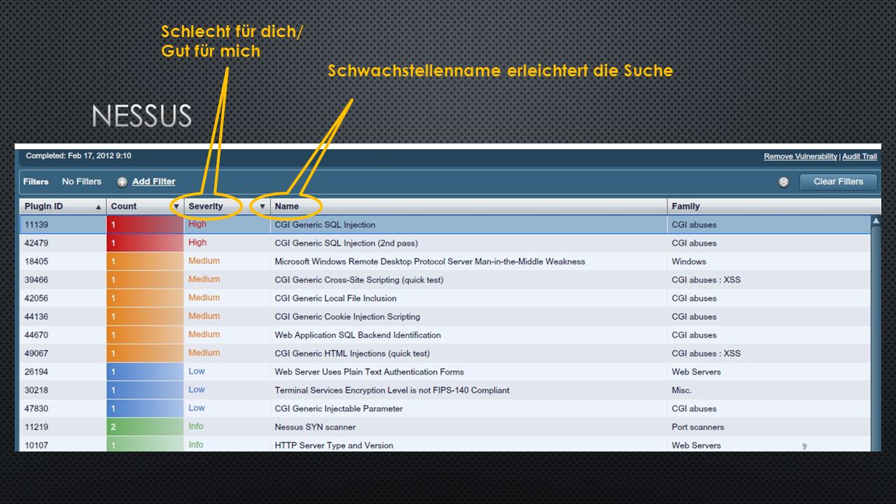Select plugin ID 44136 cell
This screenshot has height=504, width=896.
(x=63, y=316)
